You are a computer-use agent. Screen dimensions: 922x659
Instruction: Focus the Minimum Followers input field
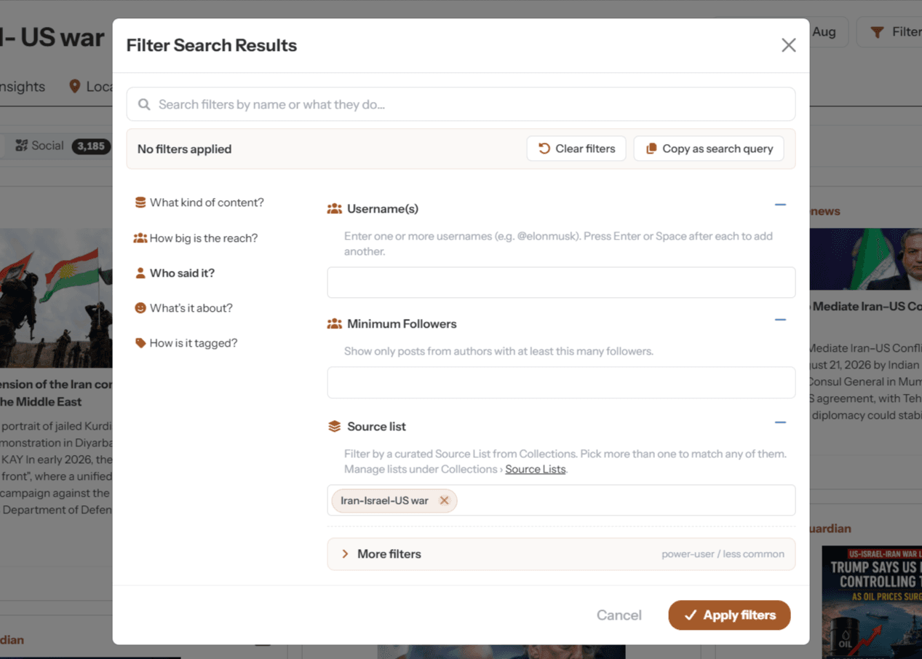561,383
